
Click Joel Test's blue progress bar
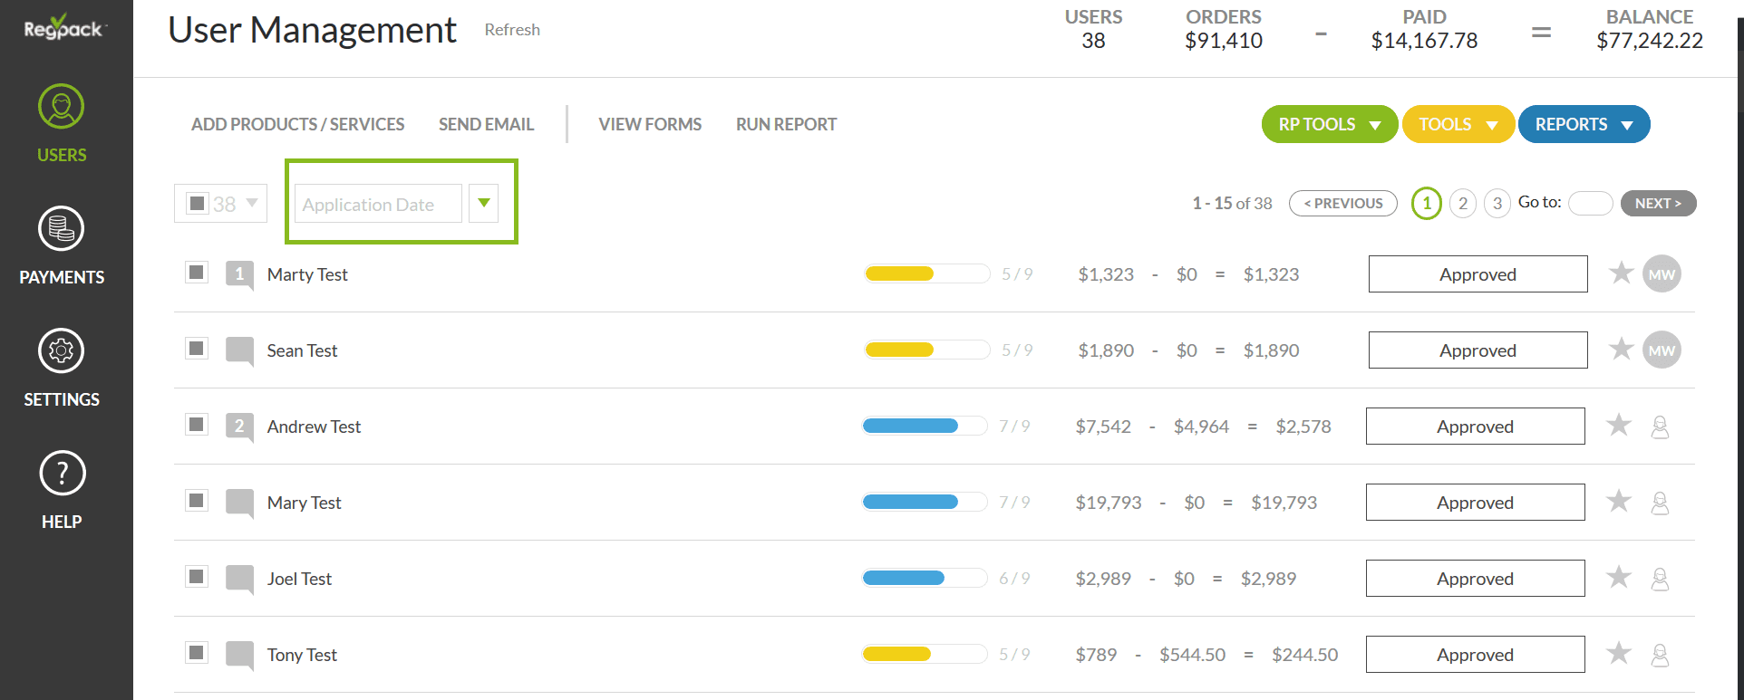point(924,579)
